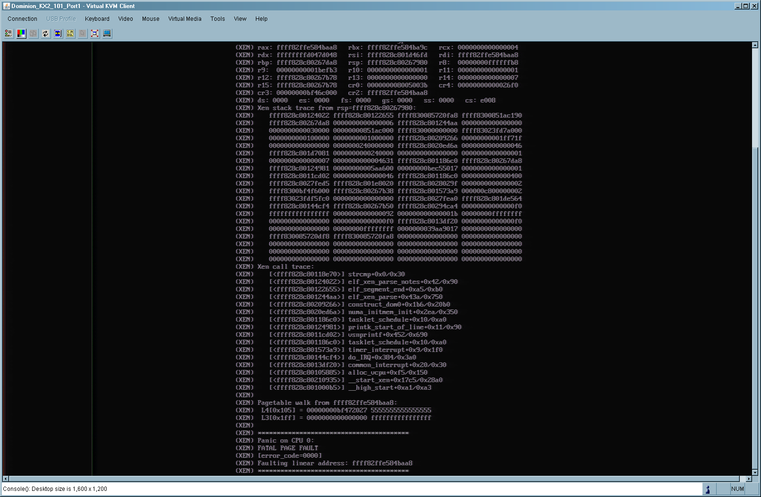The height and width of the screenshot is (497, 761).
Task: Click the NUM lock indicator in status bar
Action: (737, 489)
